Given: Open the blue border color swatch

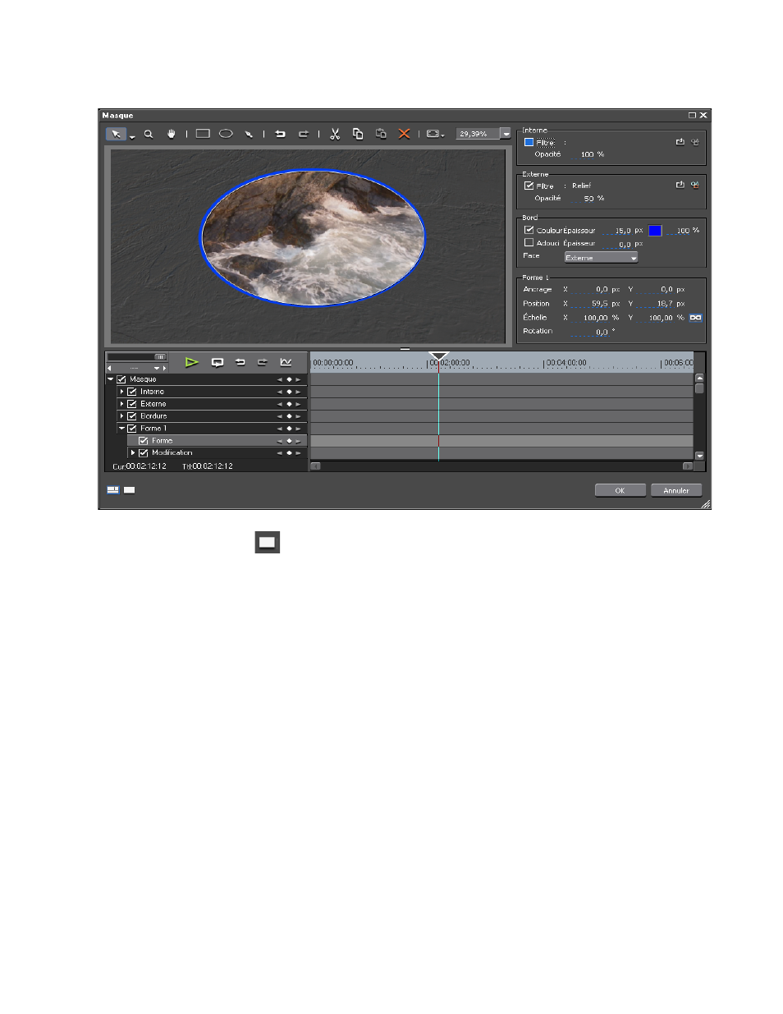Looking at the screenshot, I should point(655,231).
